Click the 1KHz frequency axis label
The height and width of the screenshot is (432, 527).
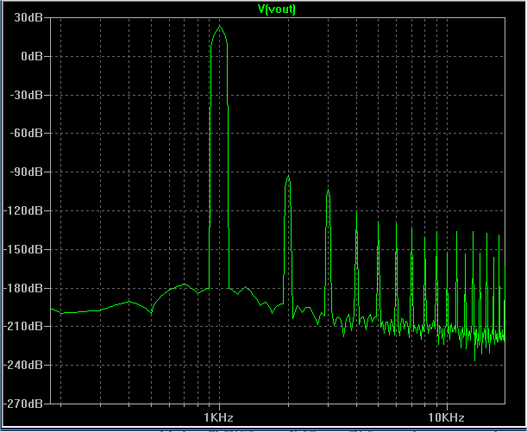click(x=218, y=417)
